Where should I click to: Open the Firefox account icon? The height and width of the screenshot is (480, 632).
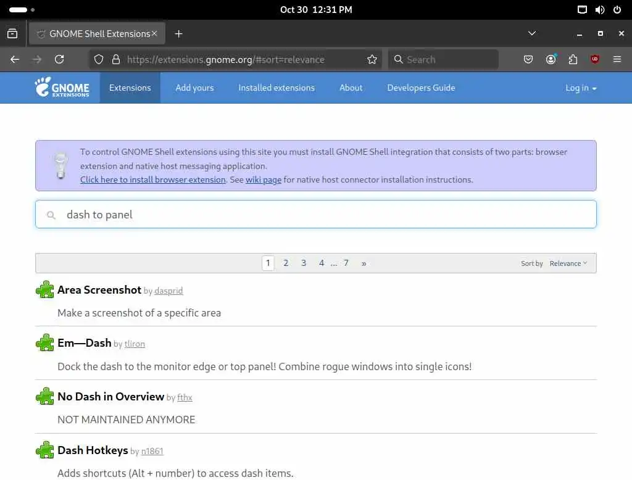pyautogui.click(x=551, y=60)
